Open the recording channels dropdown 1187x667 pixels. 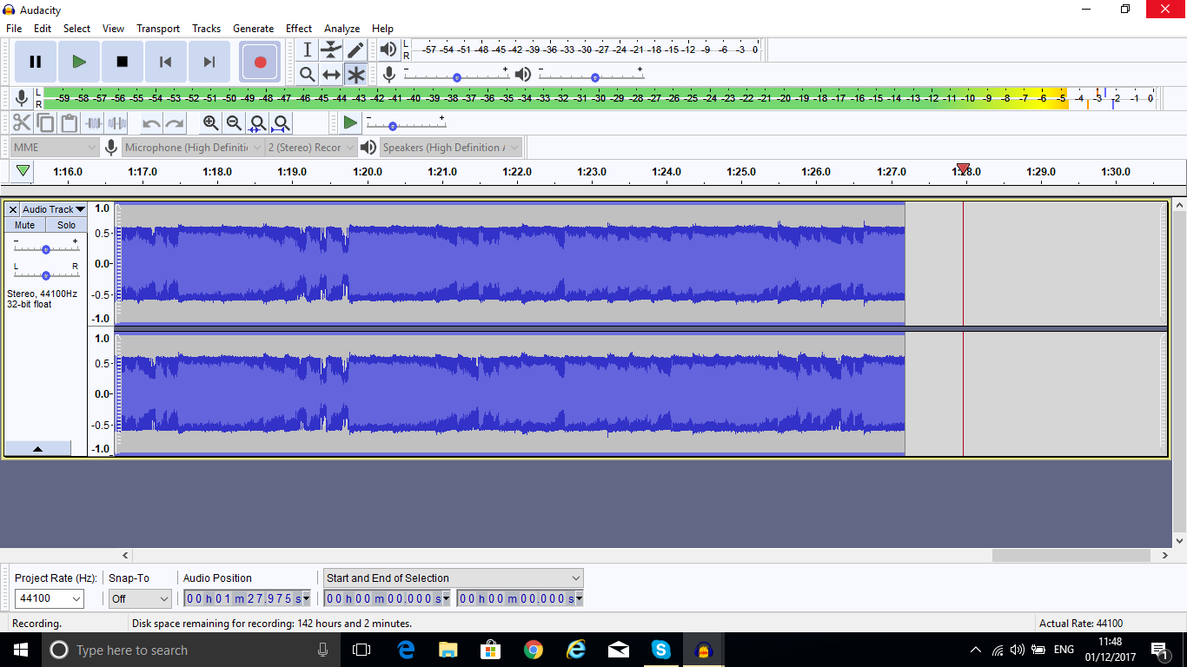[x=310, y=147]
